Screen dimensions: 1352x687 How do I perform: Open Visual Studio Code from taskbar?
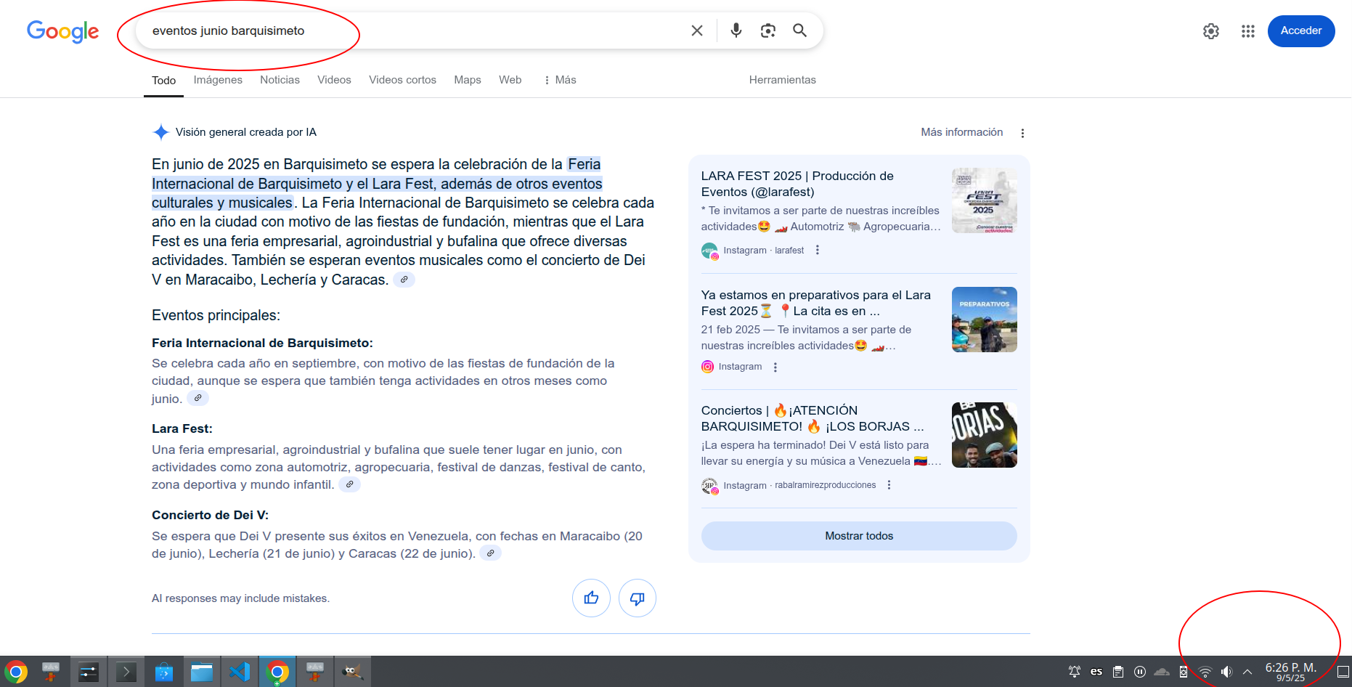click(239, 672)
